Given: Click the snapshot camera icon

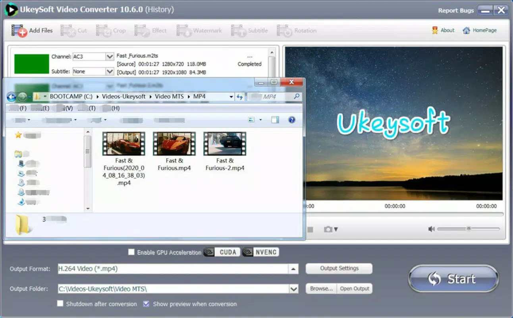Looking at the screenshot, I should 328,229.
